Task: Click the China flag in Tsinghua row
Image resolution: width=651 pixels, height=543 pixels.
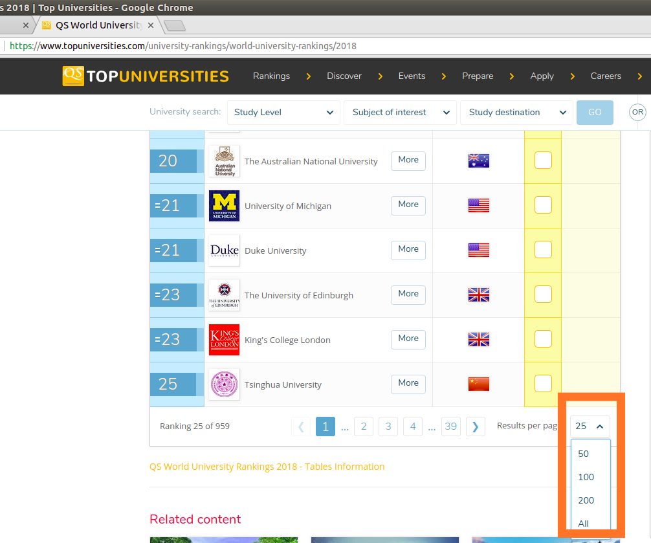Action: pos(479,384)
